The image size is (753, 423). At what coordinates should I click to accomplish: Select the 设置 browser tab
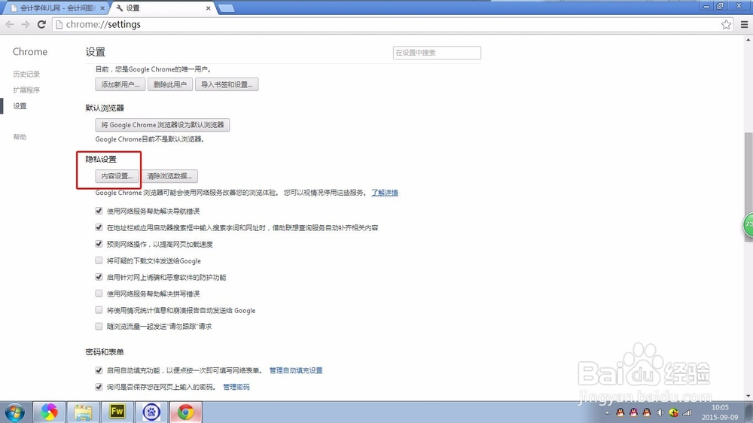coord(163,8)
